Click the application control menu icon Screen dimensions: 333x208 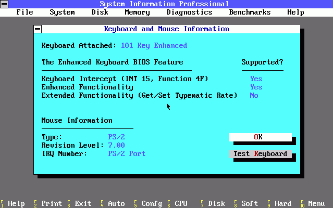[4, 4]
